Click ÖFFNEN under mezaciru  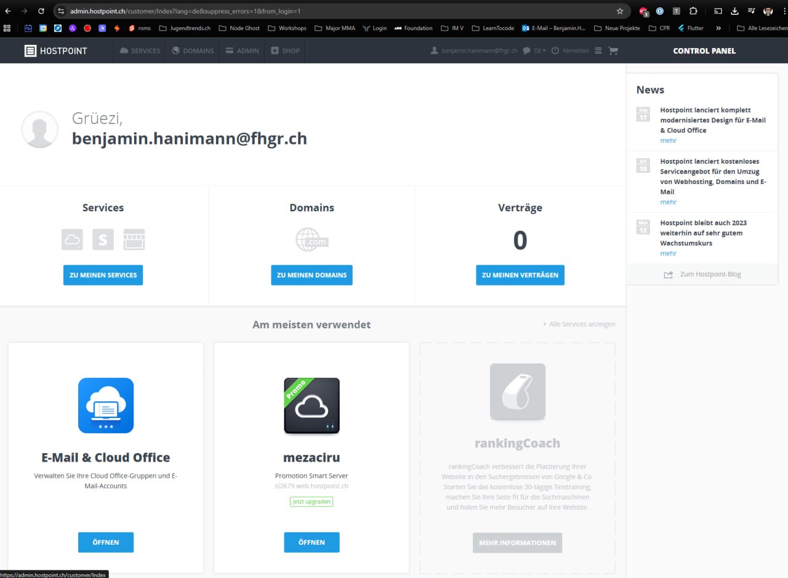point(312,542)
